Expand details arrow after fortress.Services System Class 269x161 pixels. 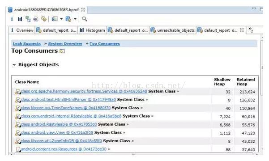pos(178,91)
